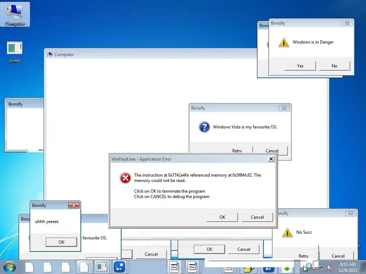
Task: Click the uhhh yeeees message text
Action: (x=47, y=222)
